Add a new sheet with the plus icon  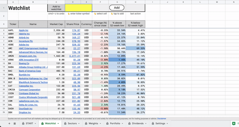(9, 123)
